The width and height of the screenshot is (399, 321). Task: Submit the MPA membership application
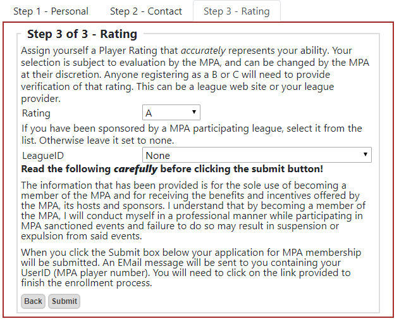point(64,301)
